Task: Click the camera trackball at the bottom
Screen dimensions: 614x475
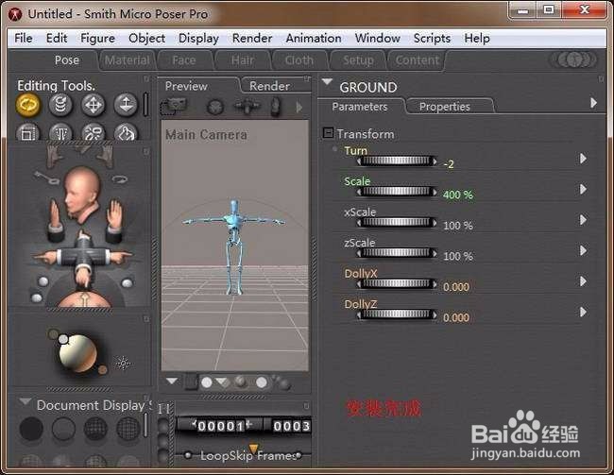Action: 85,299
